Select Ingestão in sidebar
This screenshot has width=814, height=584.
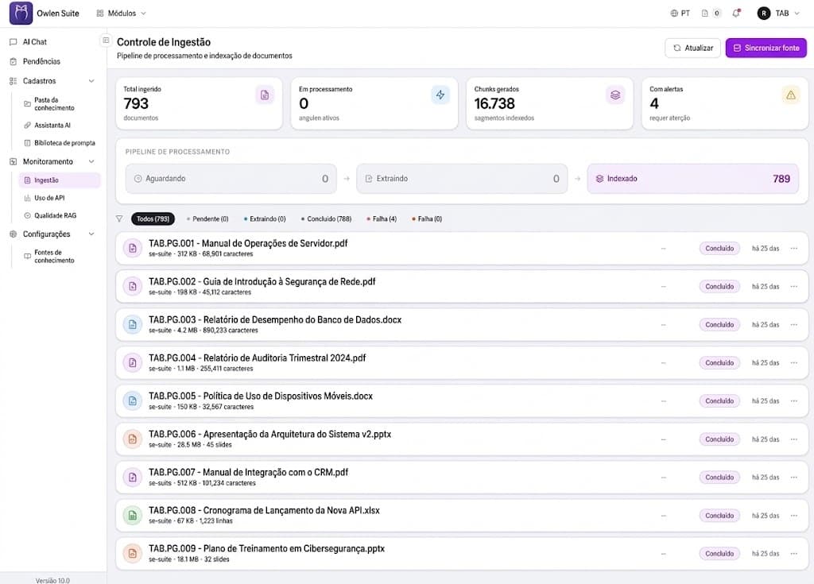point(59,180)
